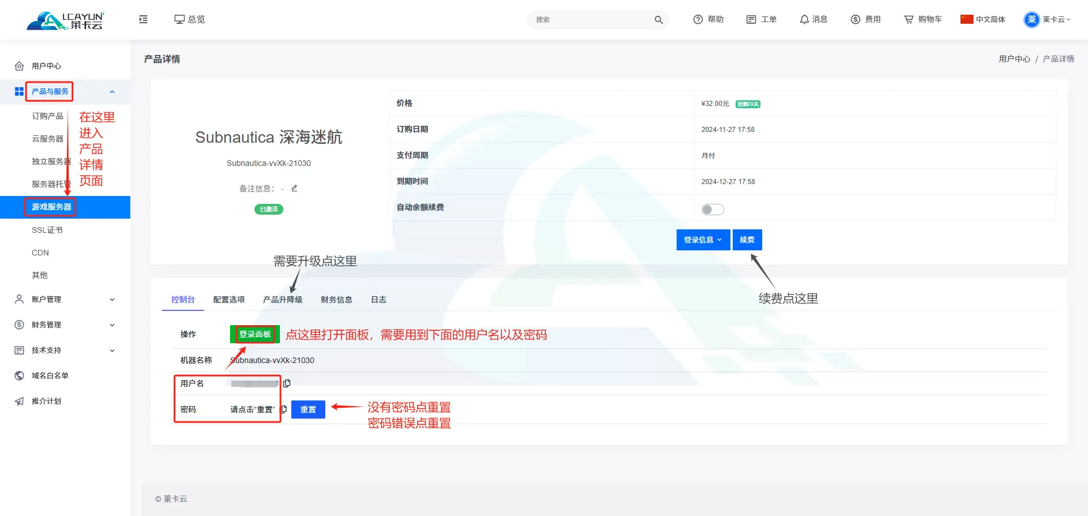The height and width of the screenshot is (516, 1088).
Task: Click the 财务管理 coin icon
Action: point(19,325)
